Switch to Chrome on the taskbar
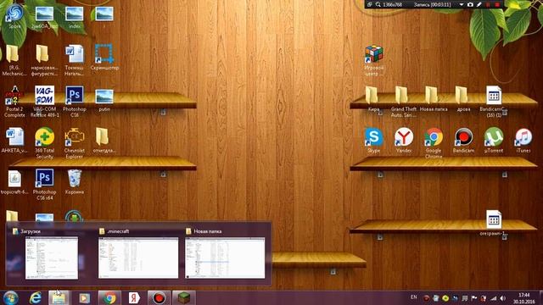The height and width of the screenshot is (305, 543). (109, 297)
